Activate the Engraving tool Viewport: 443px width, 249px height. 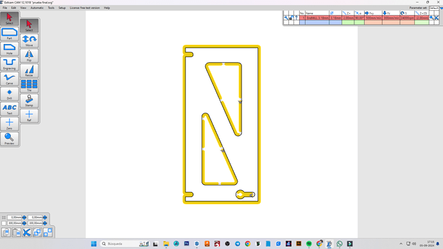pos(10,64)
